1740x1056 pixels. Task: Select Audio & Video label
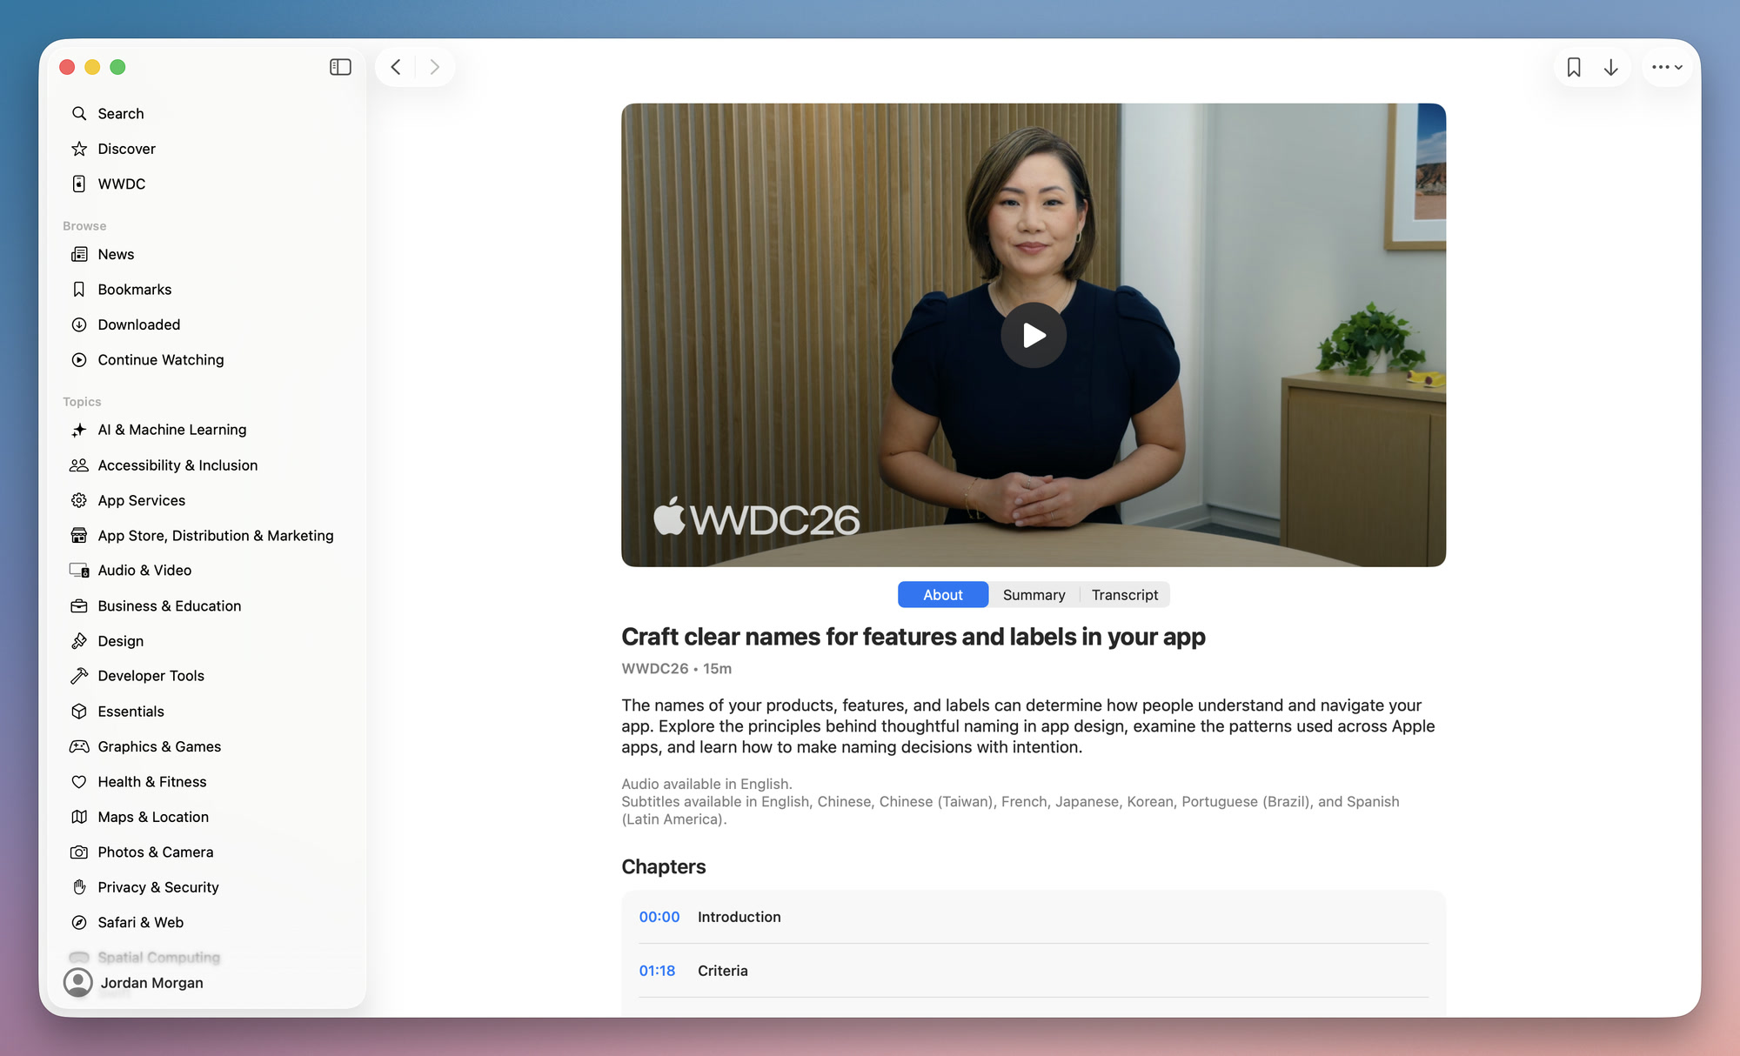click(x=144, y=571)
